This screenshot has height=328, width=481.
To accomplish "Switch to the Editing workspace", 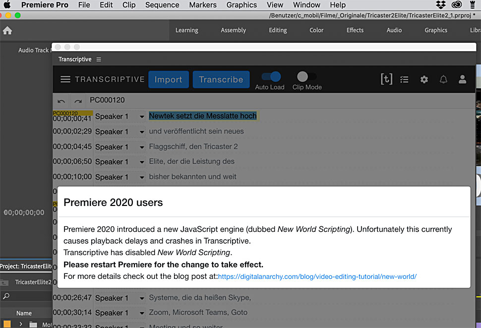I will pos(278,30).
